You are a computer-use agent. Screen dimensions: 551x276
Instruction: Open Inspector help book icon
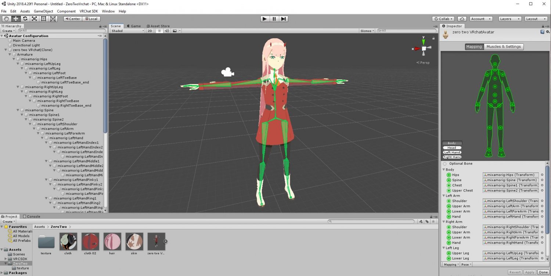coord(542,32)
